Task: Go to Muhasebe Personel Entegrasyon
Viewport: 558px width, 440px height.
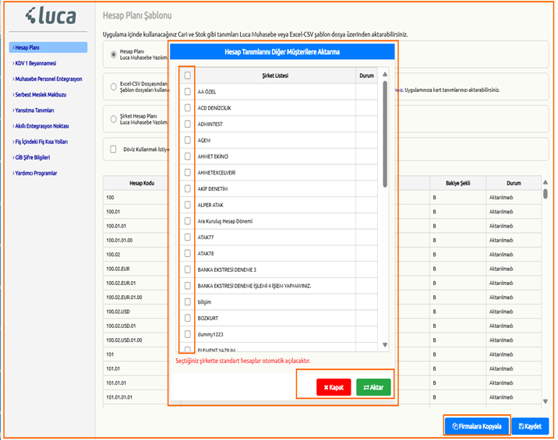Action: click(x=48, y=79)
